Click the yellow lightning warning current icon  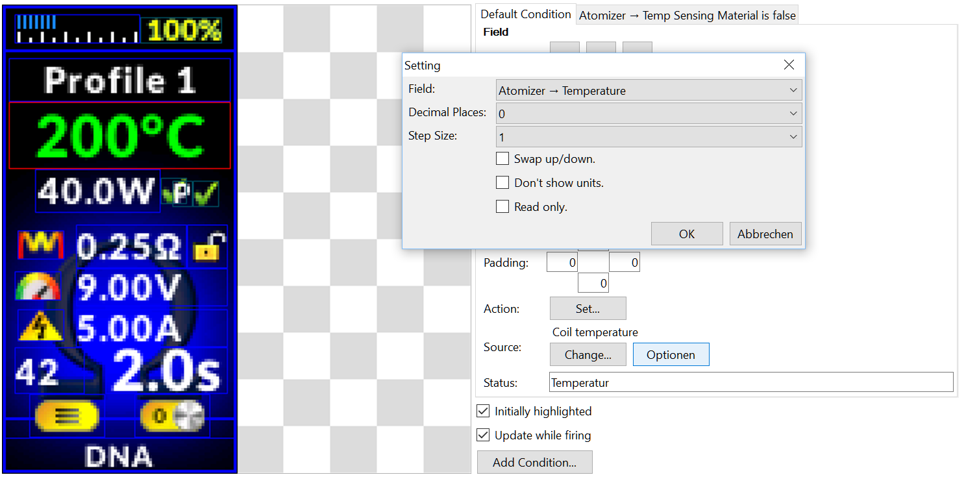pos(41,326)
